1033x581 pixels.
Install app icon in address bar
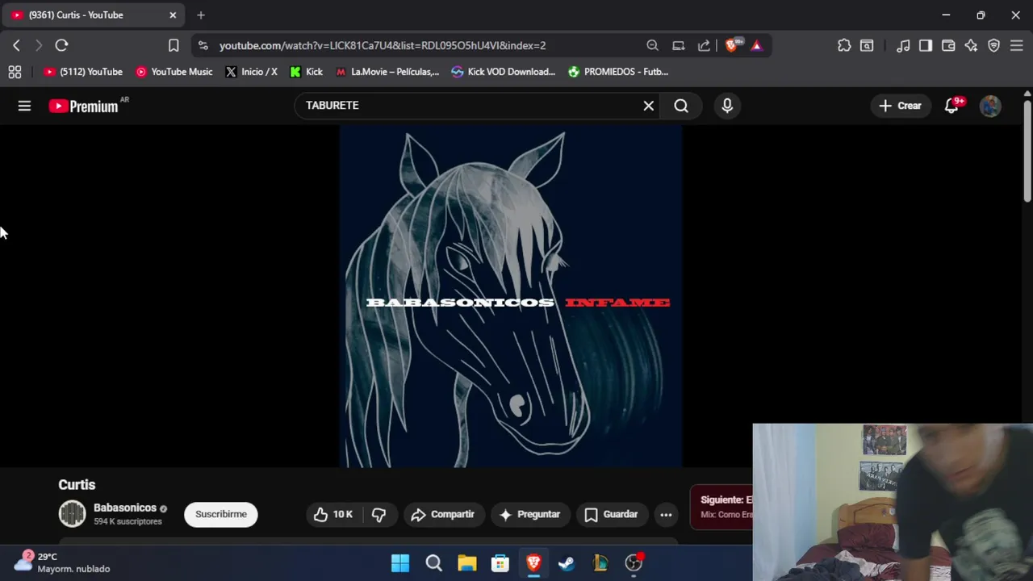click(679, 45)
